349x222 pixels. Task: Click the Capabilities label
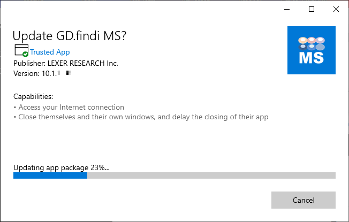point(33,97)
